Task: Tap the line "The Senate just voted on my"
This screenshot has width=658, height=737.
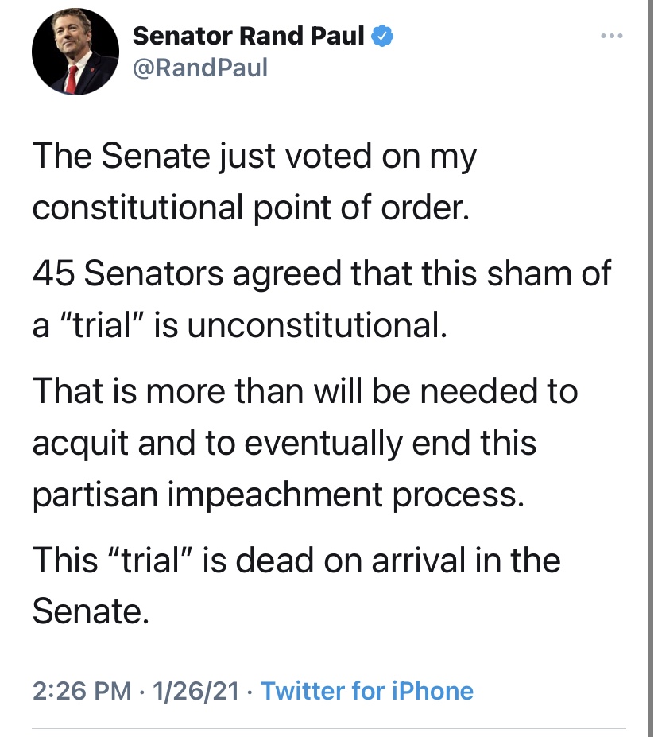Action: click(x=254, y=156)
